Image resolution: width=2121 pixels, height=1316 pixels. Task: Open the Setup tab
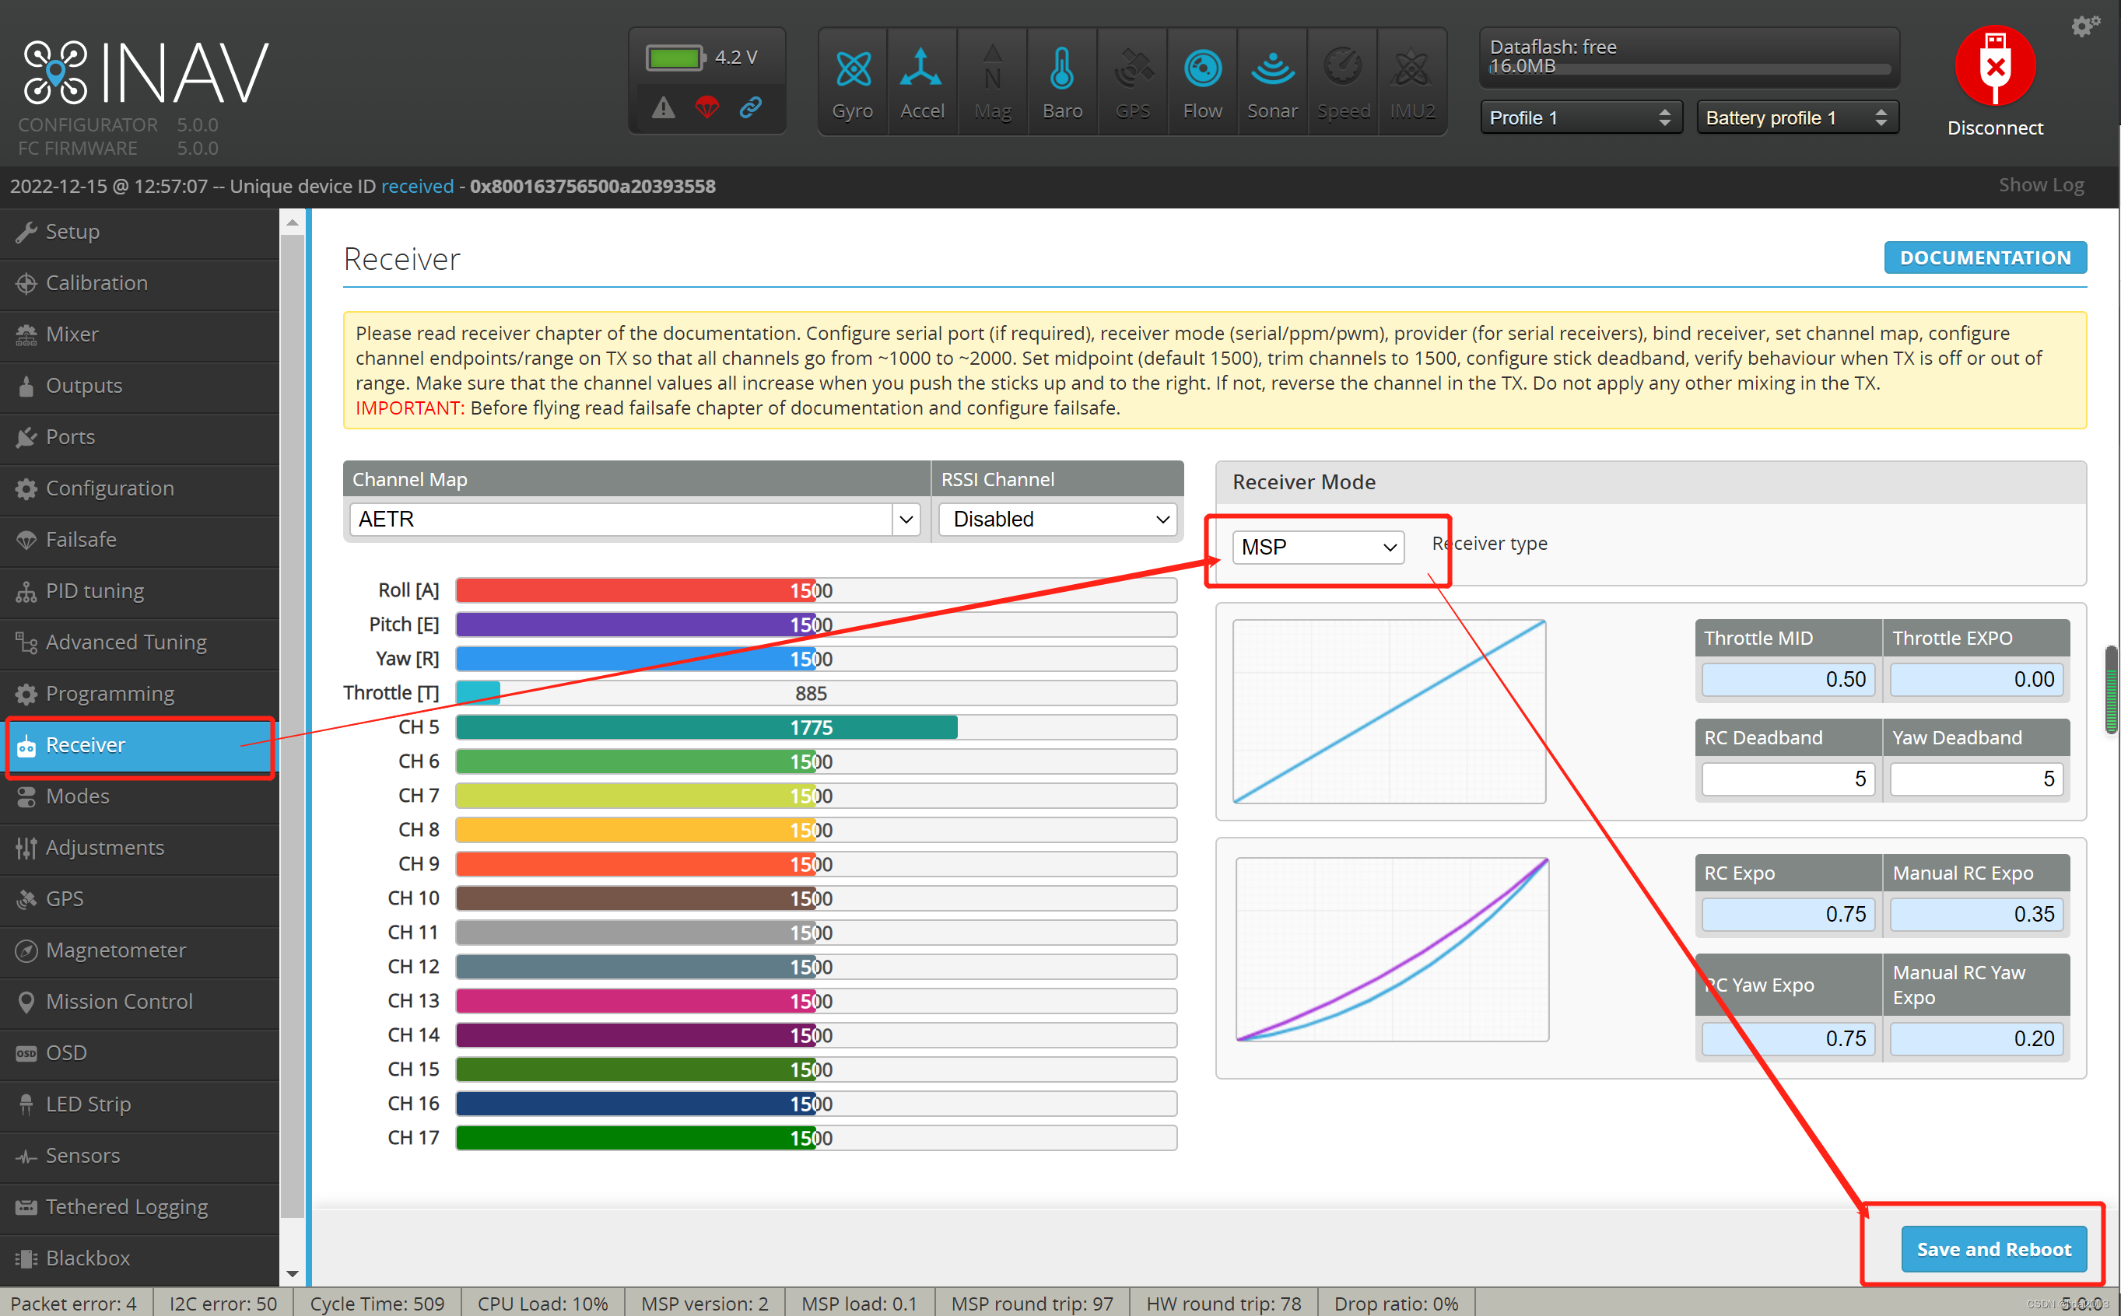[139, 232]
